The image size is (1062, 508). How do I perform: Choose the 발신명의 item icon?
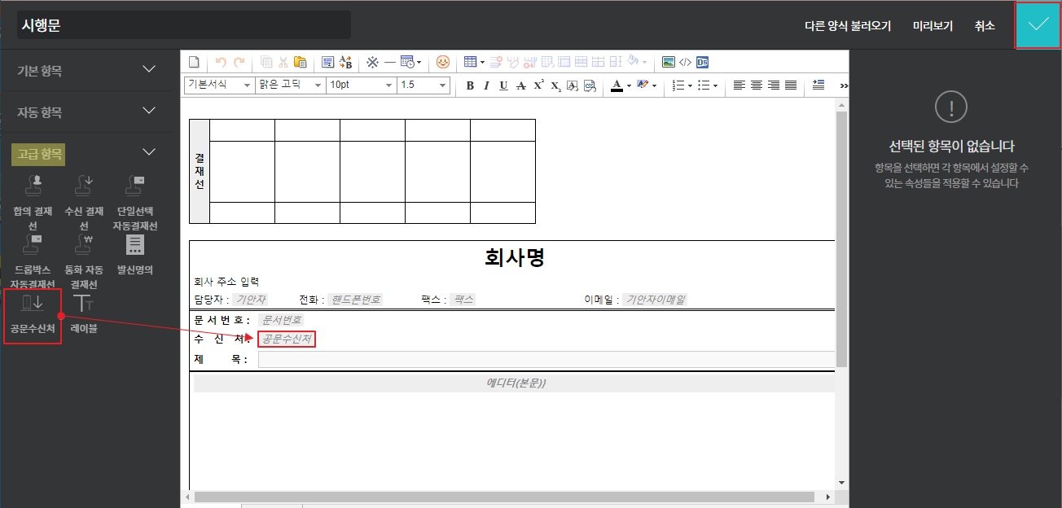click(x=134, y=245)
